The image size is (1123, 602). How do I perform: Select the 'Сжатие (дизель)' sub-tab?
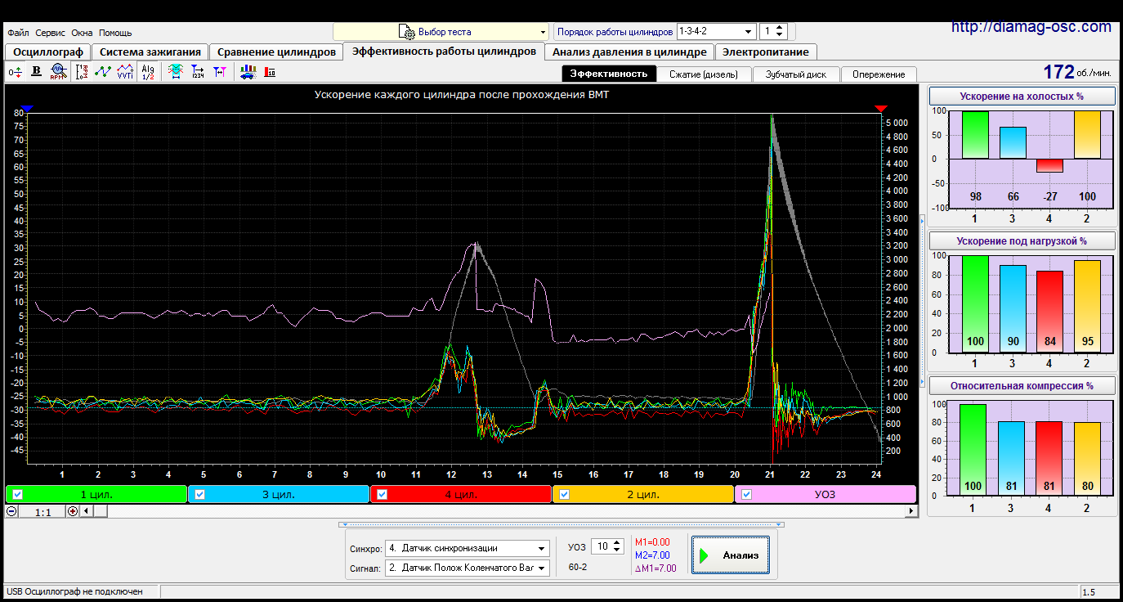(x=703, y=74)
